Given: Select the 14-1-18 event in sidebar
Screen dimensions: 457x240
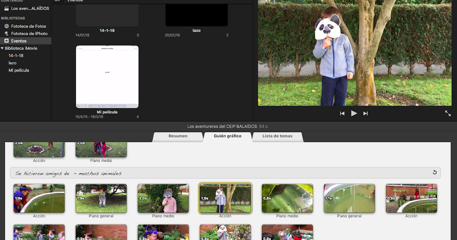Looking at the screenshot, I should pyautogui.click(x=16, y=56).
